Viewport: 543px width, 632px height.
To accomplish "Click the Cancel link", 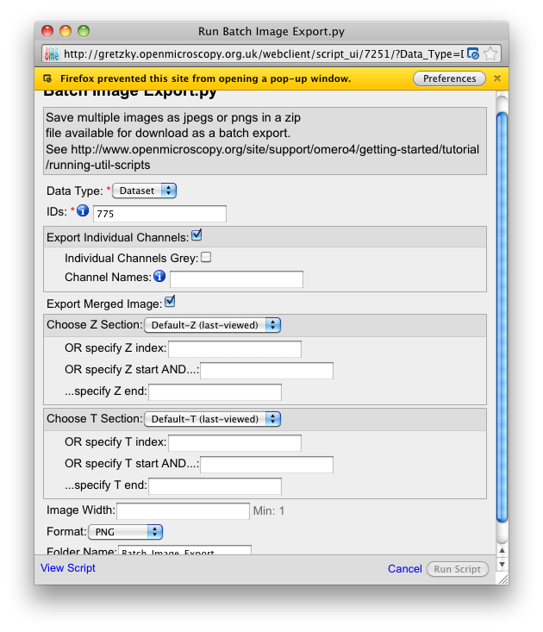I will point(405,569).
